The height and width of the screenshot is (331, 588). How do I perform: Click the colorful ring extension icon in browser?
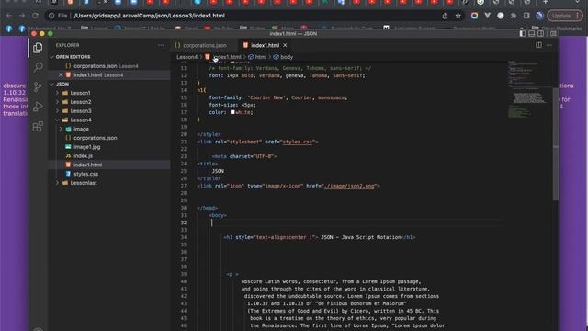tap(474, 16)
